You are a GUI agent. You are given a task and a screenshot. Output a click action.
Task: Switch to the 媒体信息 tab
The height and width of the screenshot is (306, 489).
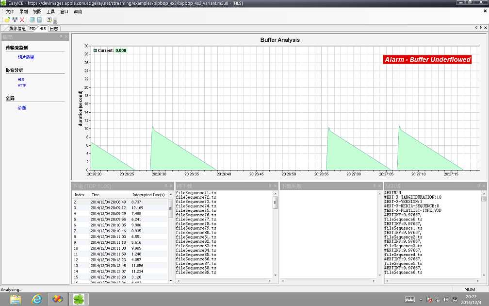click(x=17, y=28)
